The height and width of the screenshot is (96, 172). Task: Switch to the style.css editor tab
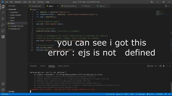click(x=102, y=6)
